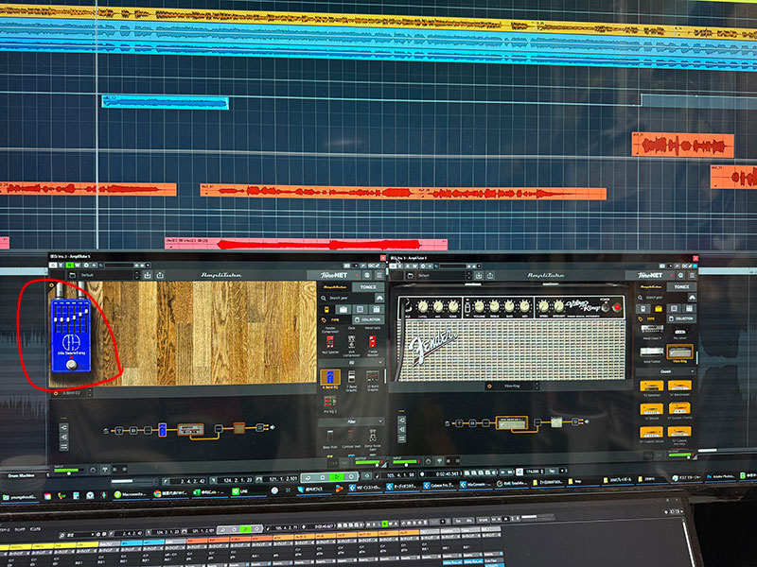
Task: Open Chrome from the Windows taskbar
Action: pos(170,492)
